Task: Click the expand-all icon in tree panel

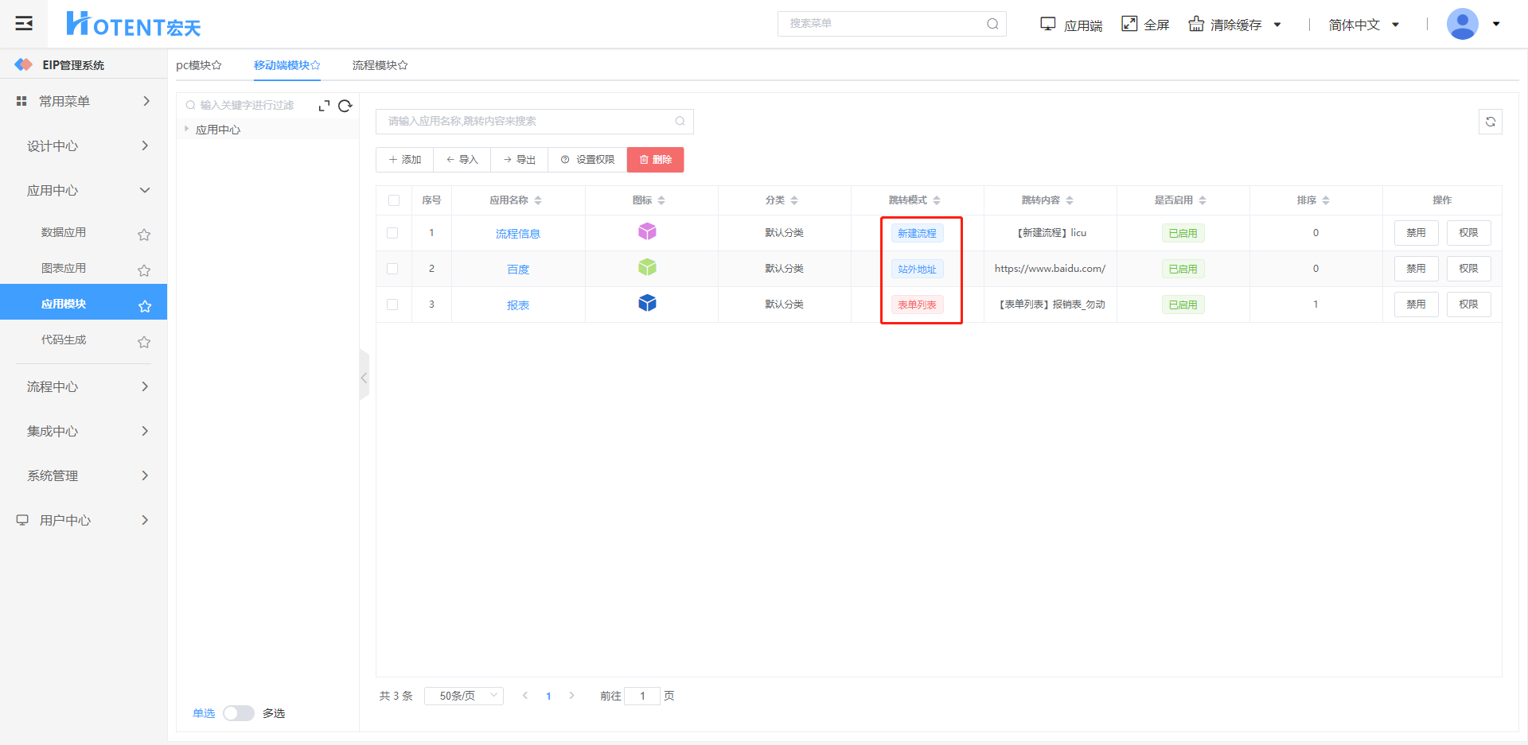Action: click(x=324, y=106)
